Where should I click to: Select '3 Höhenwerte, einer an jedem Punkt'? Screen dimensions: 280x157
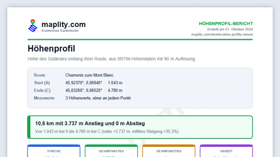pyautogui.click(x=98, y=98)
